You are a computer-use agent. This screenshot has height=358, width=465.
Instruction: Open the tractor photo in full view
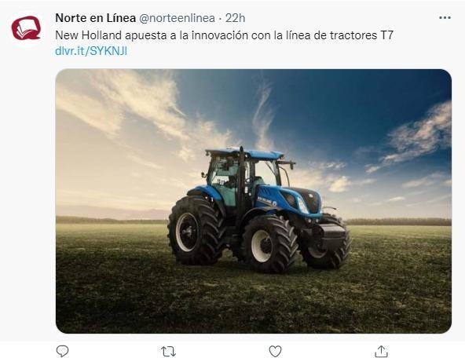[254, 201]
